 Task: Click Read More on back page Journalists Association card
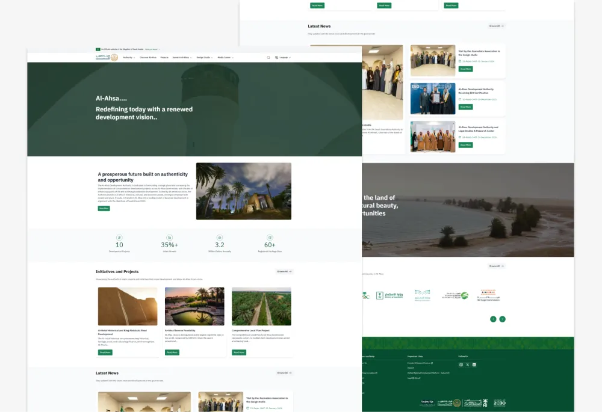(466, 69)
